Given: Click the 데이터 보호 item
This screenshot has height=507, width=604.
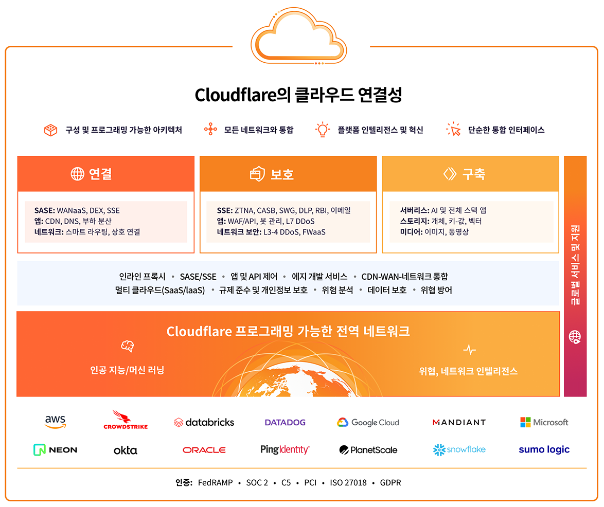Looking at the screenshot, I should tap(387, 290).
